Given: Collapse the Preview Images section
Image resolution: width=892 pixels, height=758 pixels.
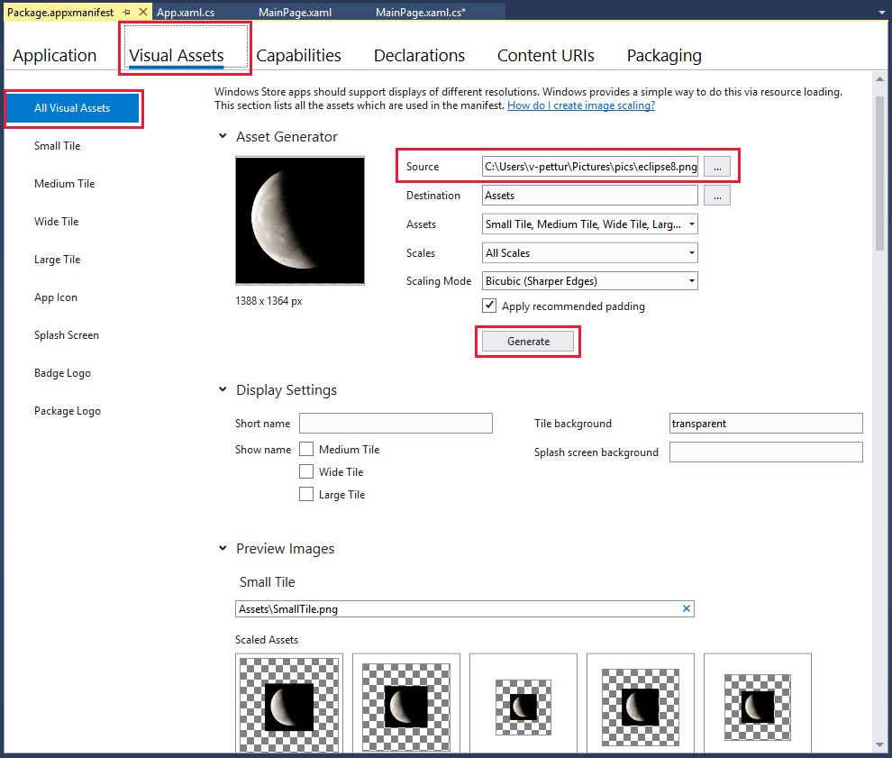Looking at the screenshot, I should point(223,548).
